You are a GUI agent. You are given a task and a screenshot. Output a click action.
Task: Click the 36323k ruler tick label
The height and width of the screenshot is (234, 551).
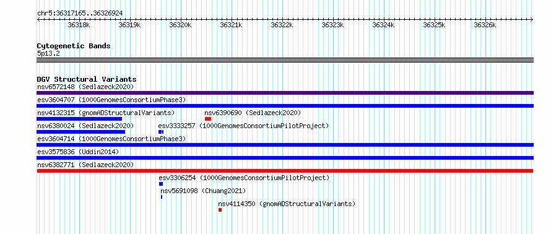(x=333, y=25)
